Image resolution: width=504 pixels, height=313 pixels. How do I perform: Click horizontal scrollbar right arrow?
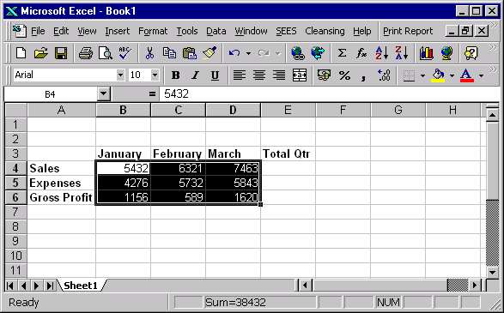pos(475,285)
